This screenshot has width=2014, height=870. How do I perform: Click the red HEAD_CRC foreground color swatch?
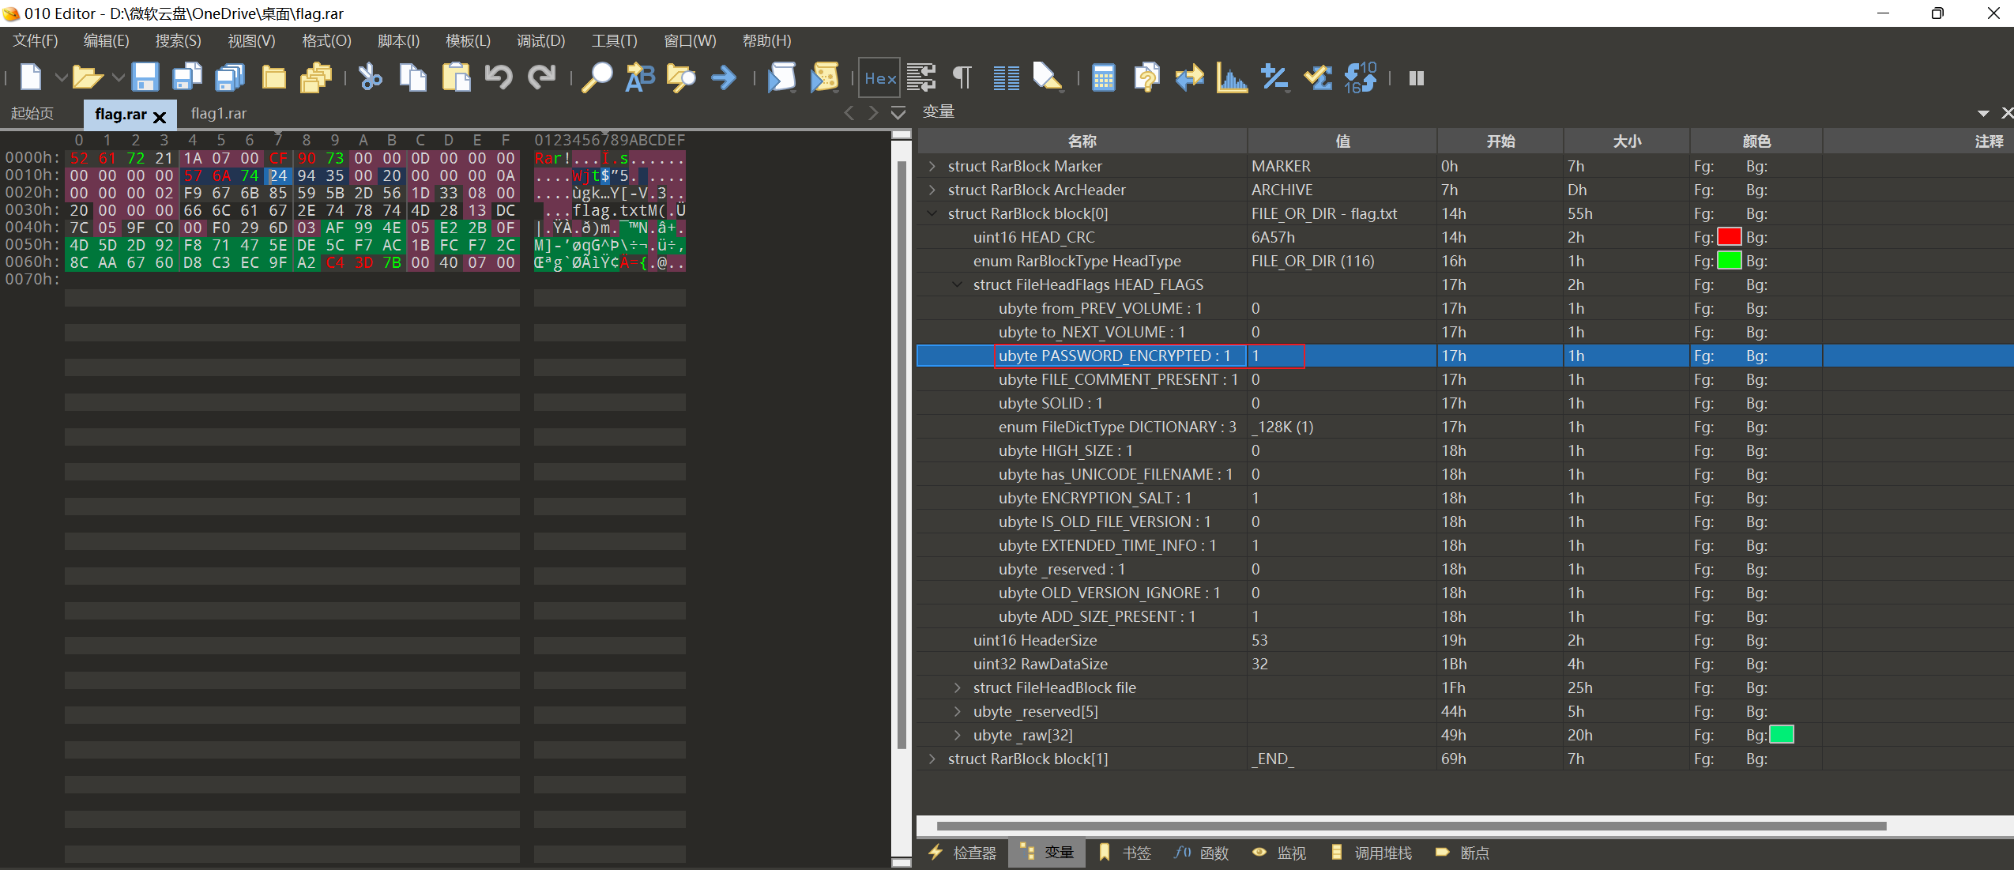pyautogui.click(x=1729, y=237)
